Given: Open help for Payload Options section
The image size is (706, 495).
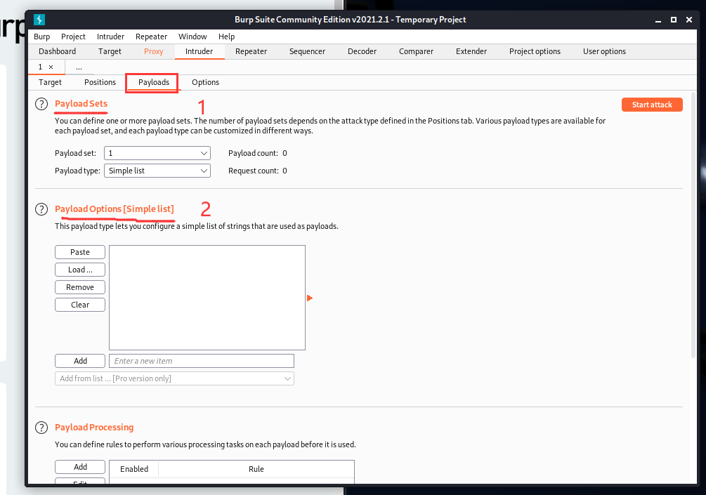Looking at the screenshot, I should [41, 209].
